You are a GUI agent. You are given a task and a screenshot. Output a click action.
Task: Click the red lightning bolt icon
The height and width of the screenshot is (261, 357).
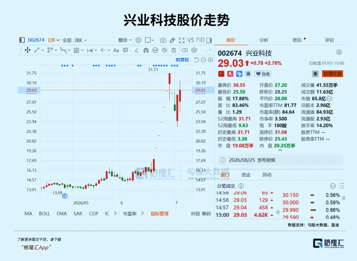(x=230, y=74)
